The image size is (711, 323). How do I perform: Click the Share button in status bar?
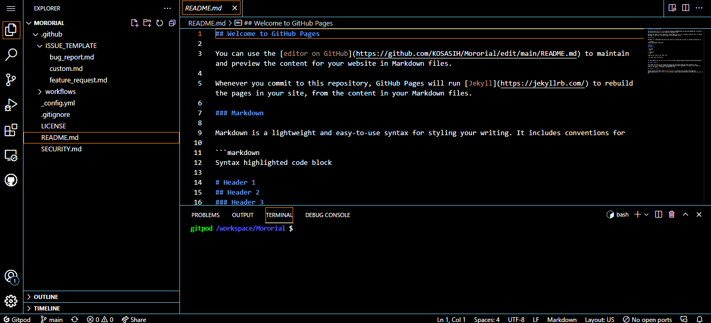134,319
